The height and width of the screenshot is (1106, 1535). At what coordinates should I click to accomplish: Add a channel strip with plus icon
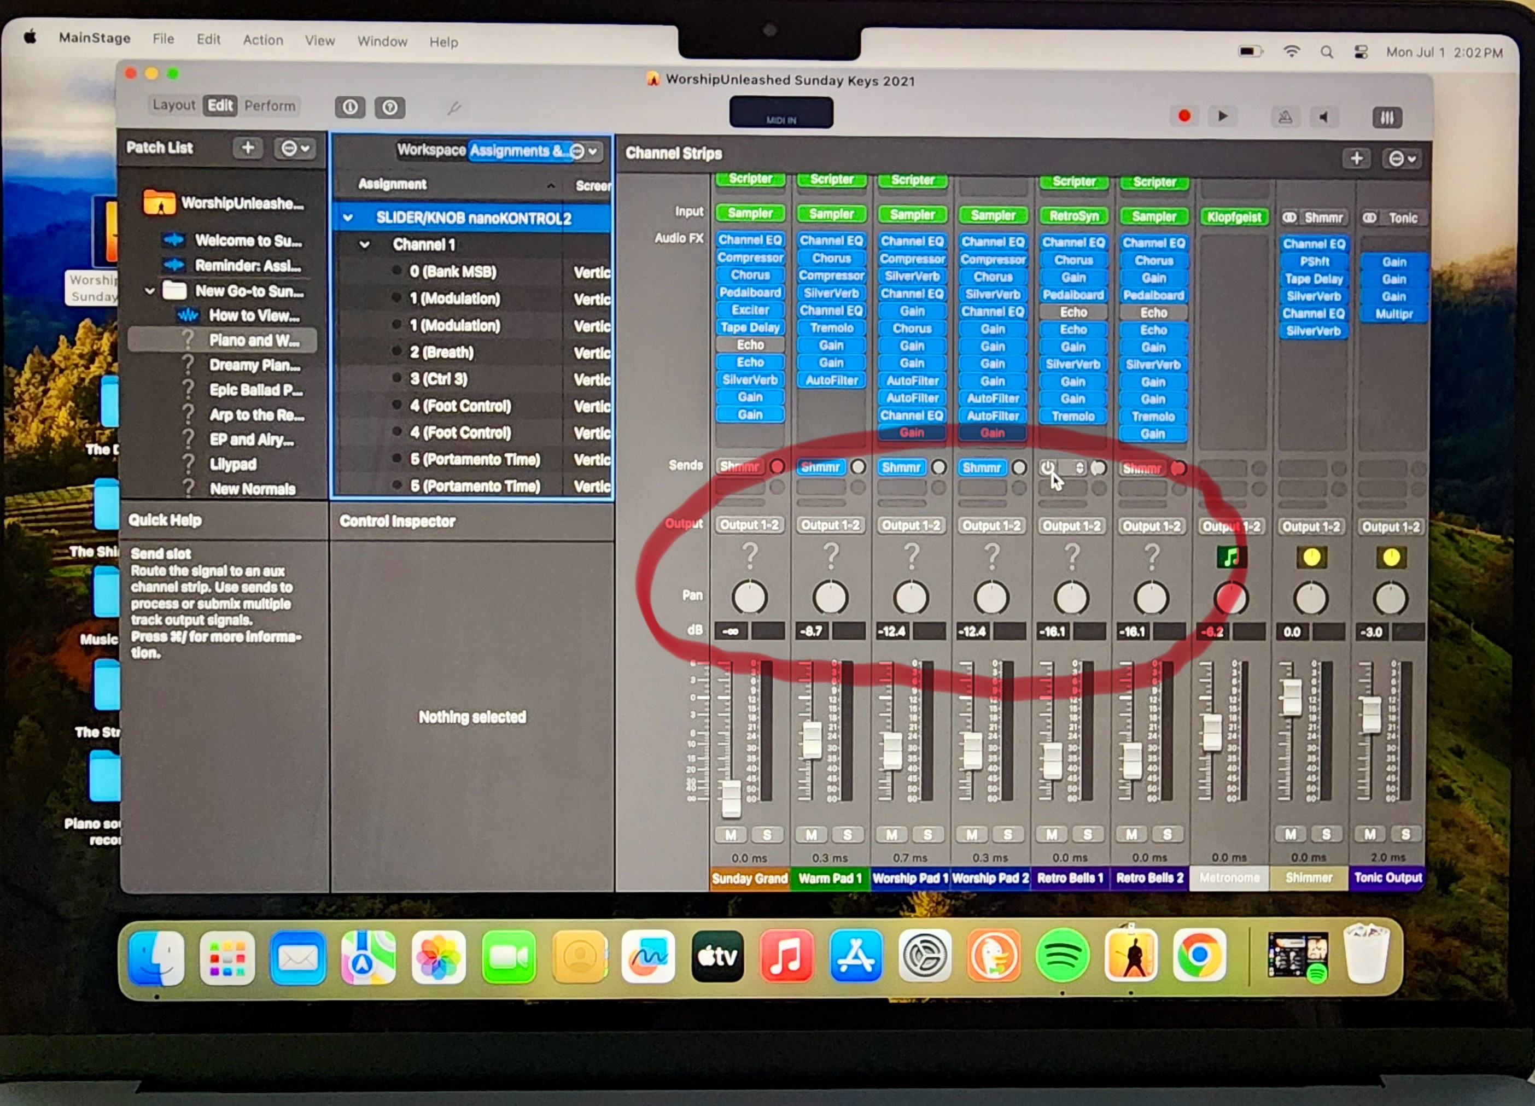(x=1356, y=159)
